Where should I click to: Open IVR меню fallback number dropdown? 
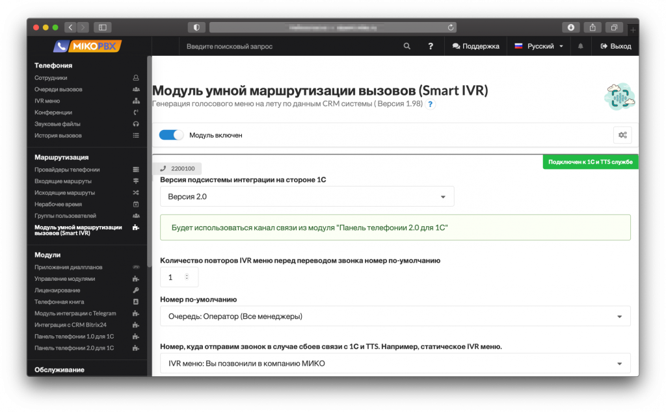pos(395,363)
